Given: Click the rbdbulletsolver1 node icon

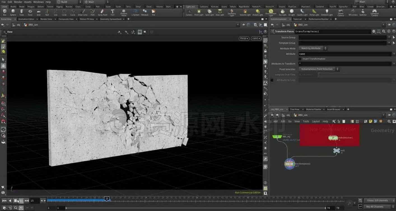Looking at the screenshot, I should 333,138.
